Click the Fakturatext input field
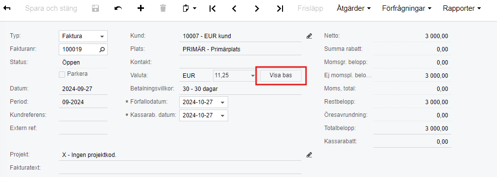This screenshot has width=497, height=177. tap(180, 168)
